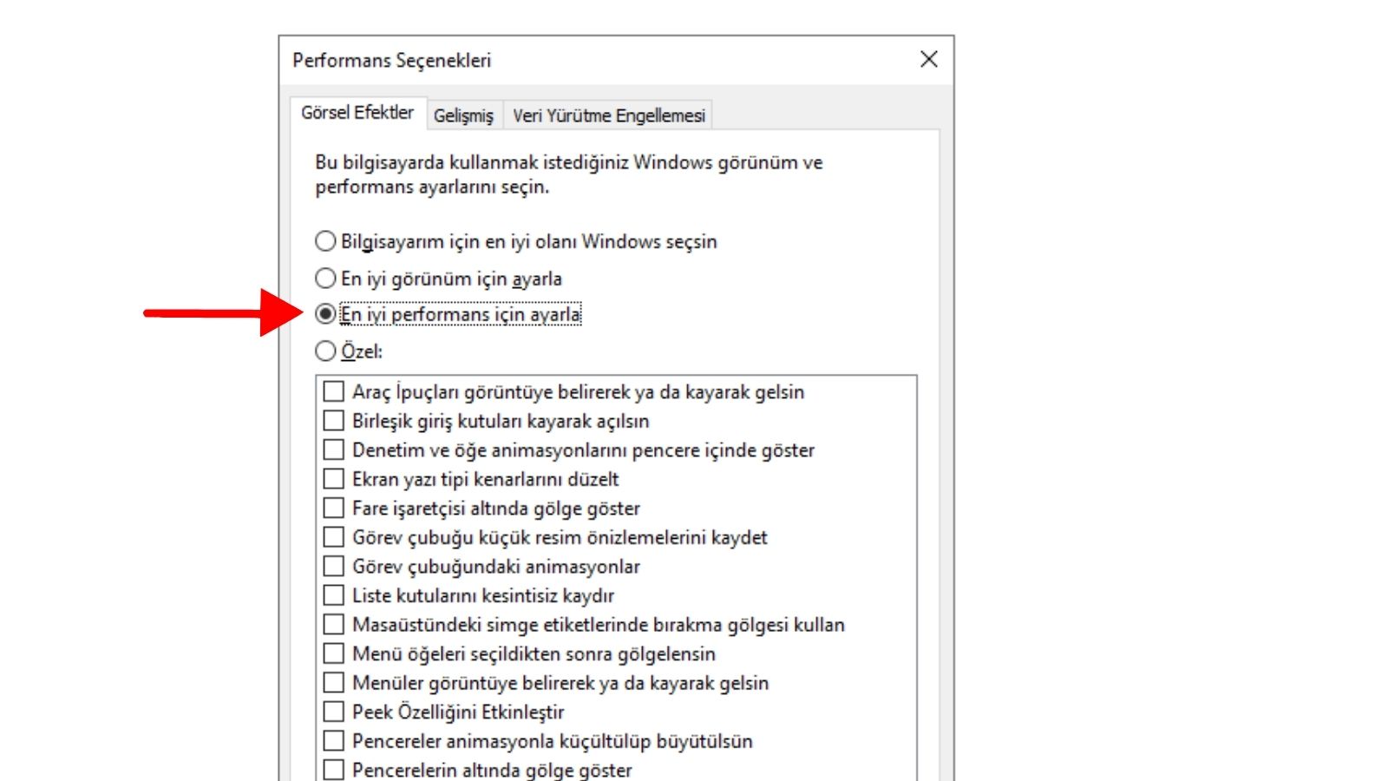
Task: Enable 'Görev çubuğu küçük resim önizlemelerini kaydet'
Action: click(334, 537)
